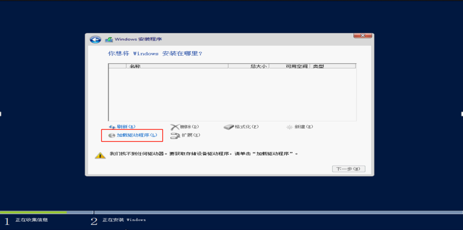Click step 2 正在安装 Windows label
This screenshot has width=463, height=230.
coord(124,220)
